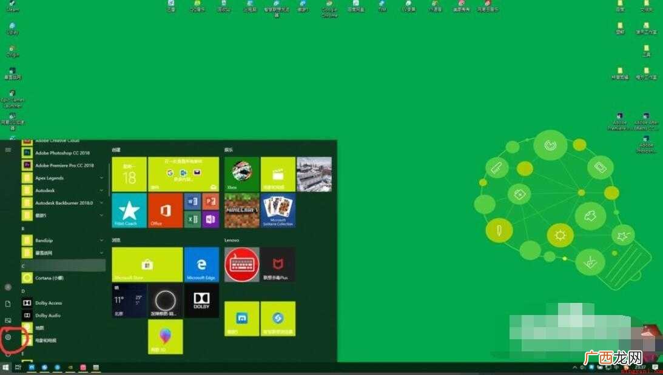Open the Microsoft Store tile
Viewport: 663px width, 375px height.
tap(147, 264)
